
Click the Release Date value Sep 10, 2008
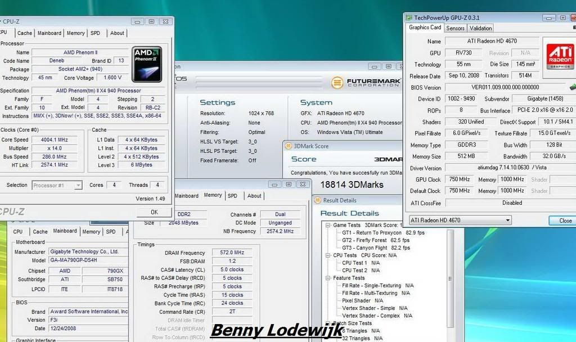click(463, 76)
